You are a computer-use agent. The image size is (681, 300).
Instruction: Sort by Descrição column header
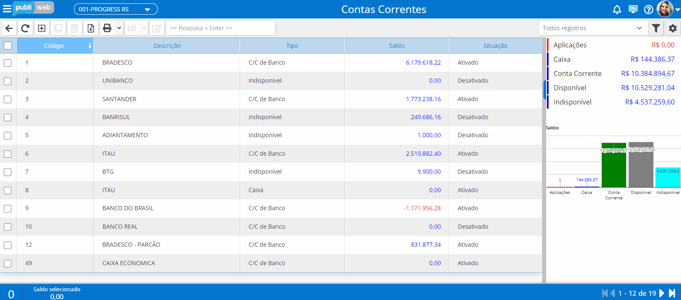point(167,46)
